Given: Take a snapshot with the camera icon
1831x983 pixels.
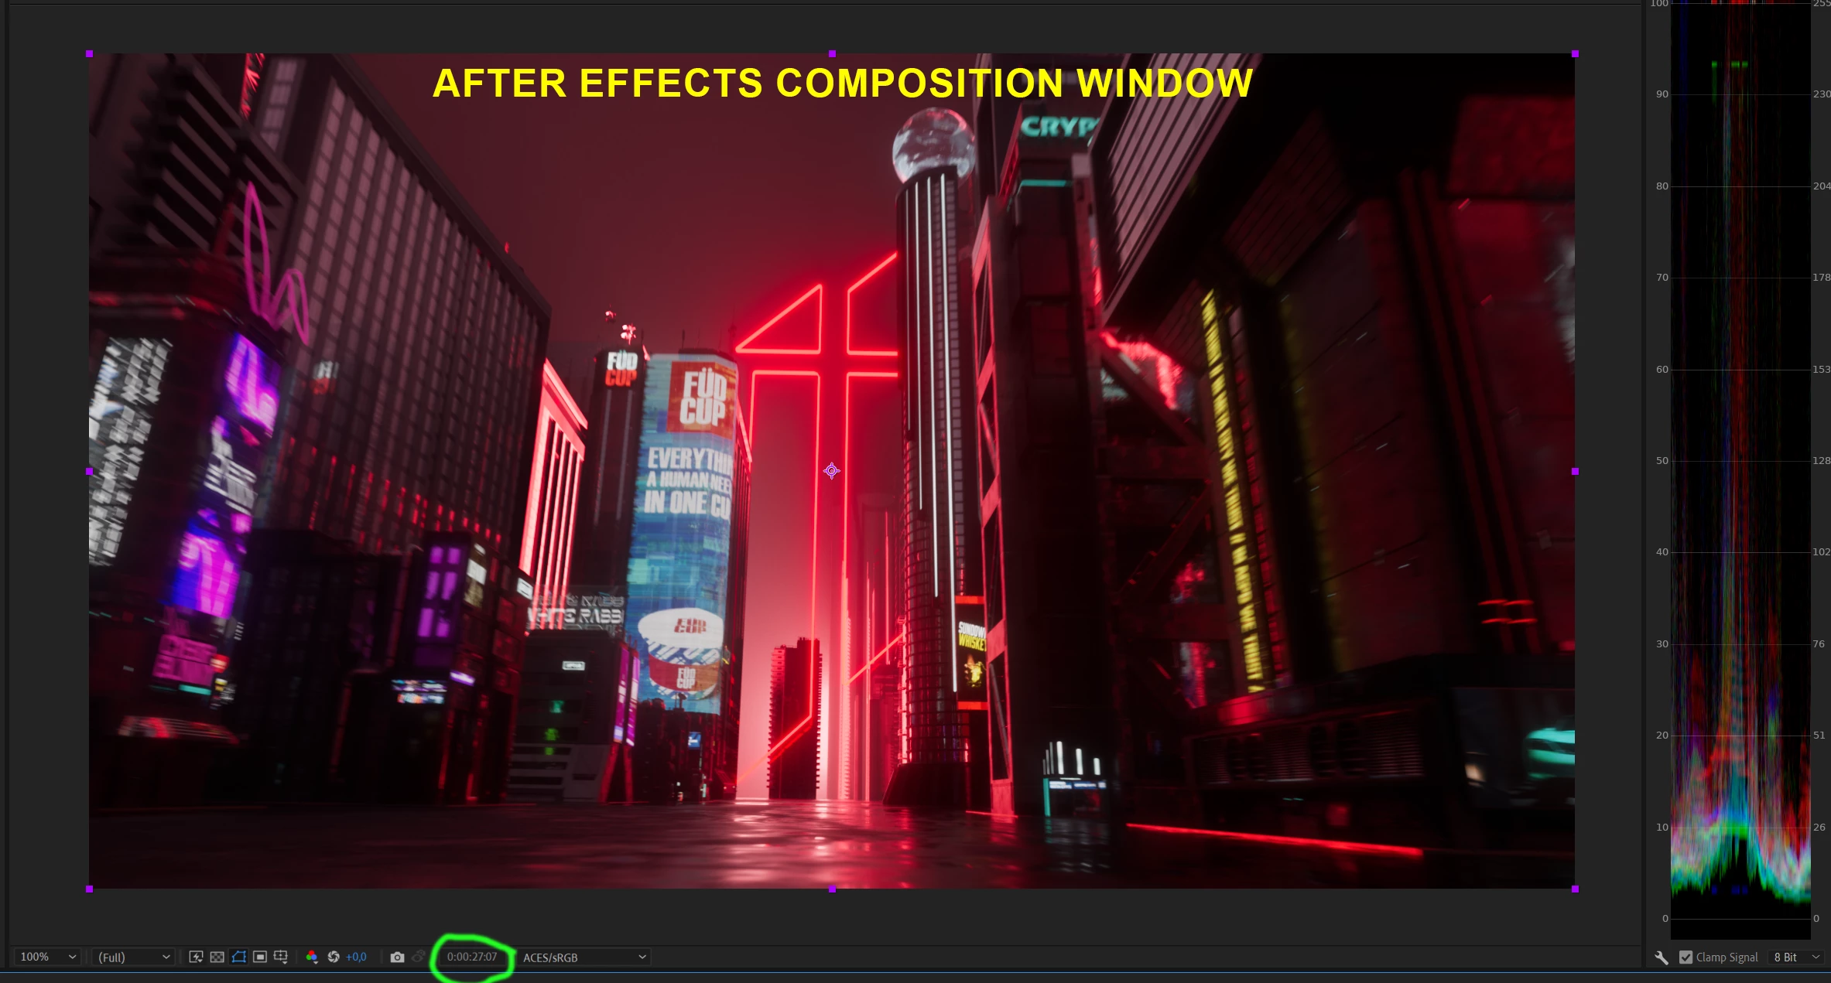Looking at the screenshot, I should [x=397, y=957].
